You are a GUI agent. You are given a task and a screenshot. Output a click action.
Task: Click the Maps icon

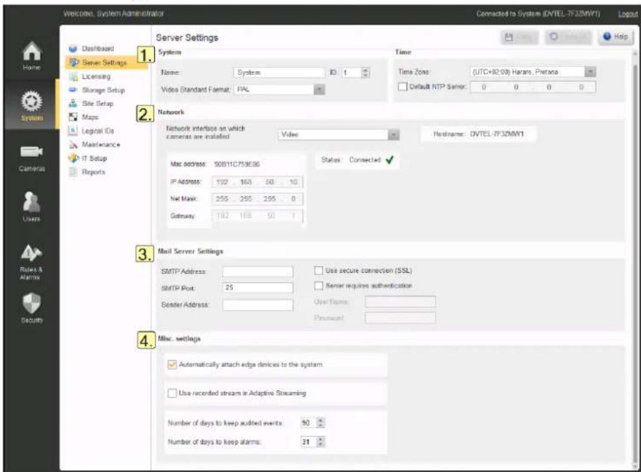pyautogui.click(x=73, y=118)
